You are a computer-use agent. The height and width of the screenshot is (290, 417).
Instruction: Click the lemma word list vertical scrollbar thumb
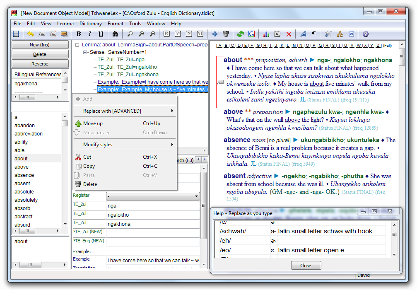pyautogui.click(x=65, y=123)
